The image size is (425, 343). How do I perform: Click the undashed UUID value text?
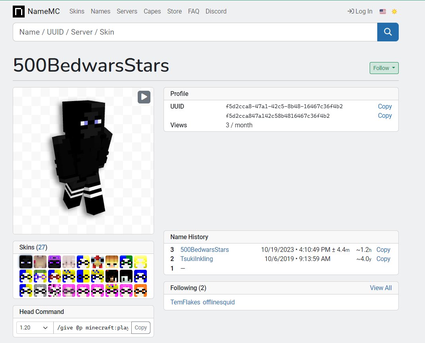pos(278,116)
